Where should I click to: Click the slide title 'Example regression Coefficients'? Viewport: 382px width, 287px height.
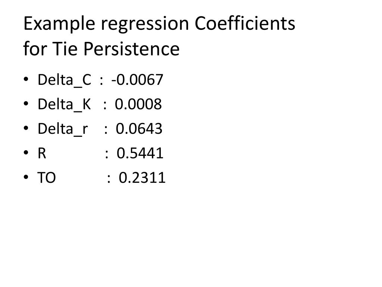point(159,24)
